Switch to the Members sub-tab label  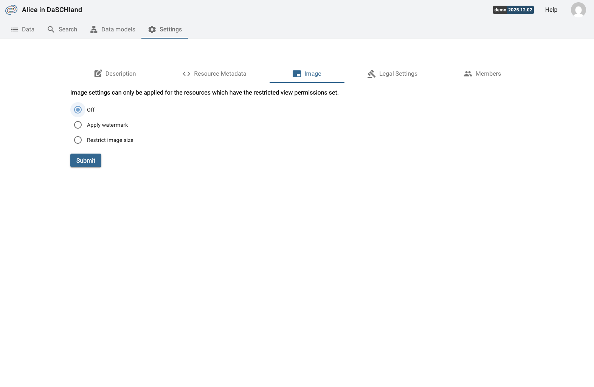coord(488,74)
